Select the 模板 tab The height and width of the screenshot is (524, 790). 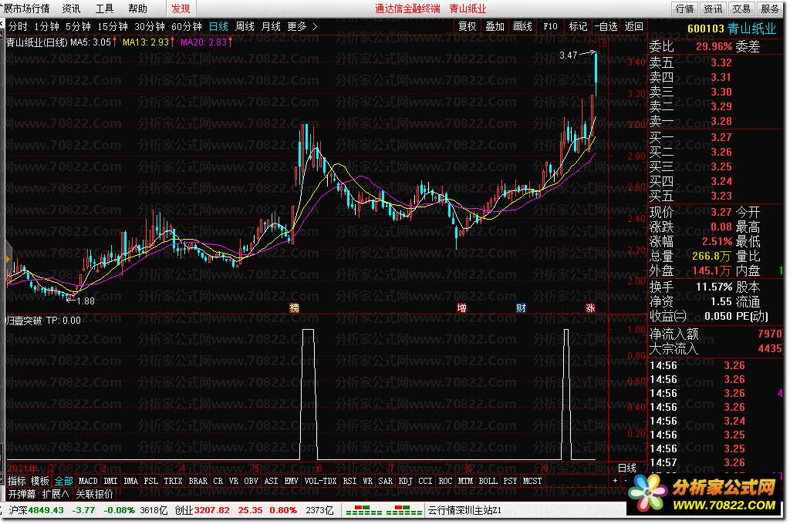click(40, 481)
